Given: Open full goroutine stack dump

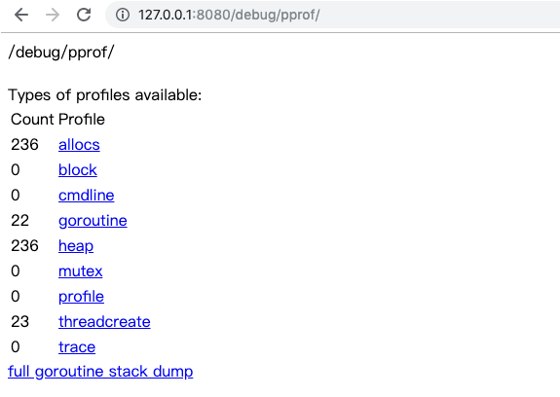Looking at the screenshot, I should click(x=100, y=372).
